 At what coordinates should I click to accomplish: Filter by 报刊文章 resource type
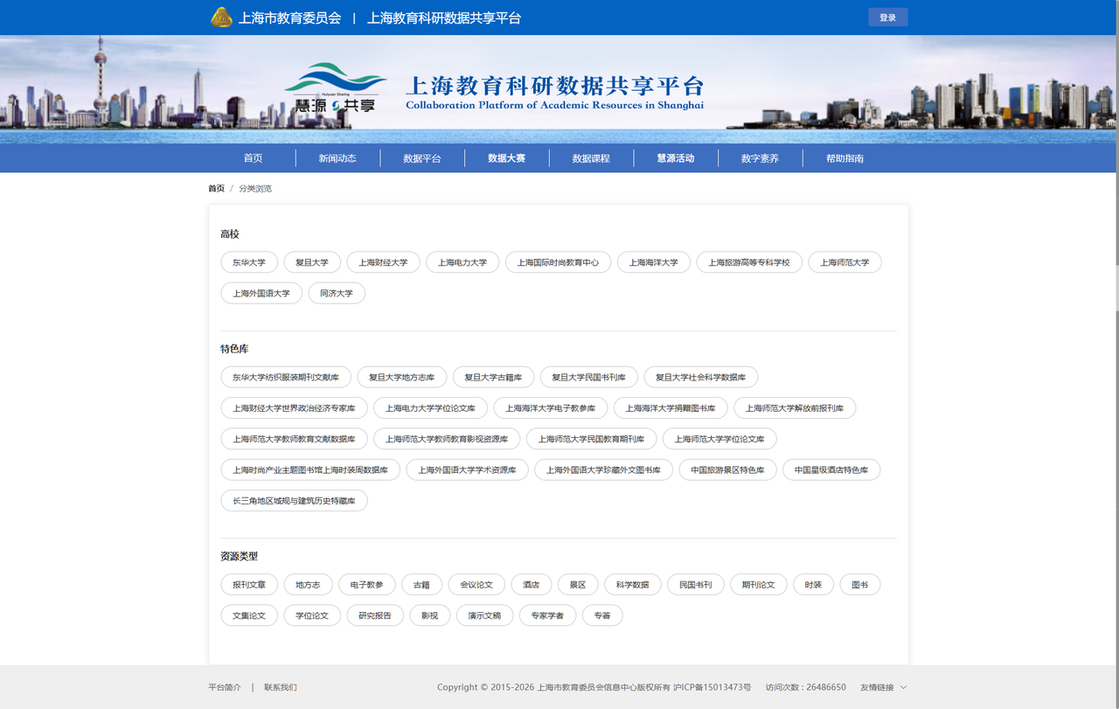point(249,584)
